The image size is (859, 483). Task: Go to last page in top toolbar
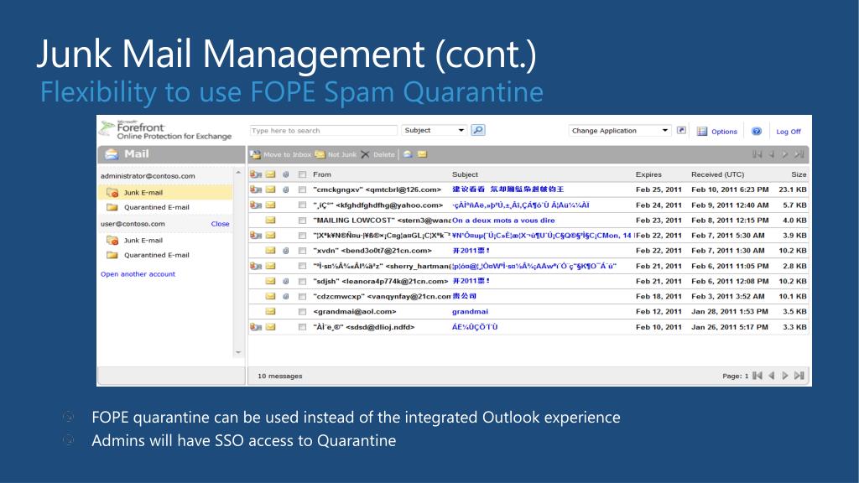click(x=799, y=154)
